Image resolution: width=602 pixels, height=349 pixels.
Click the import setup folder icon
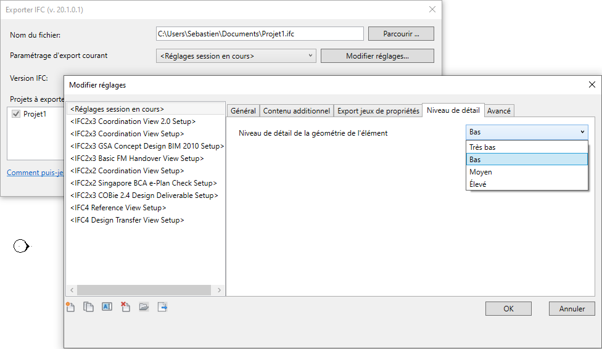point(144,307)
